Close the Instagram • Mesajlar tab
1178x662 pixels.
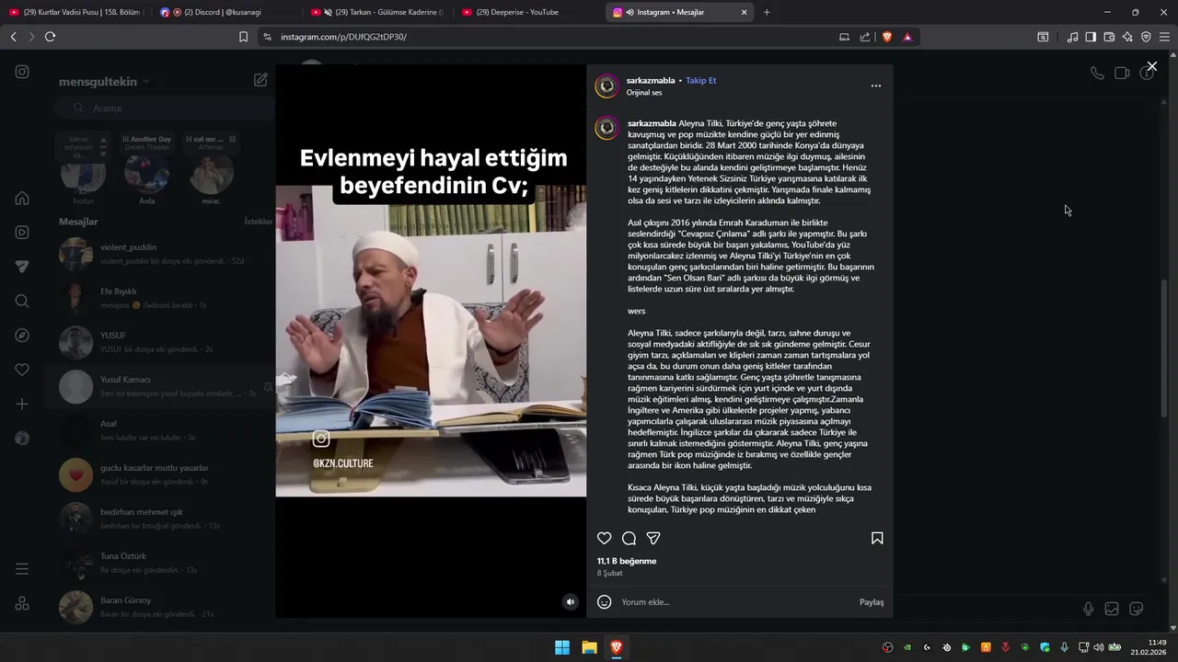click(x=744, y=12)
